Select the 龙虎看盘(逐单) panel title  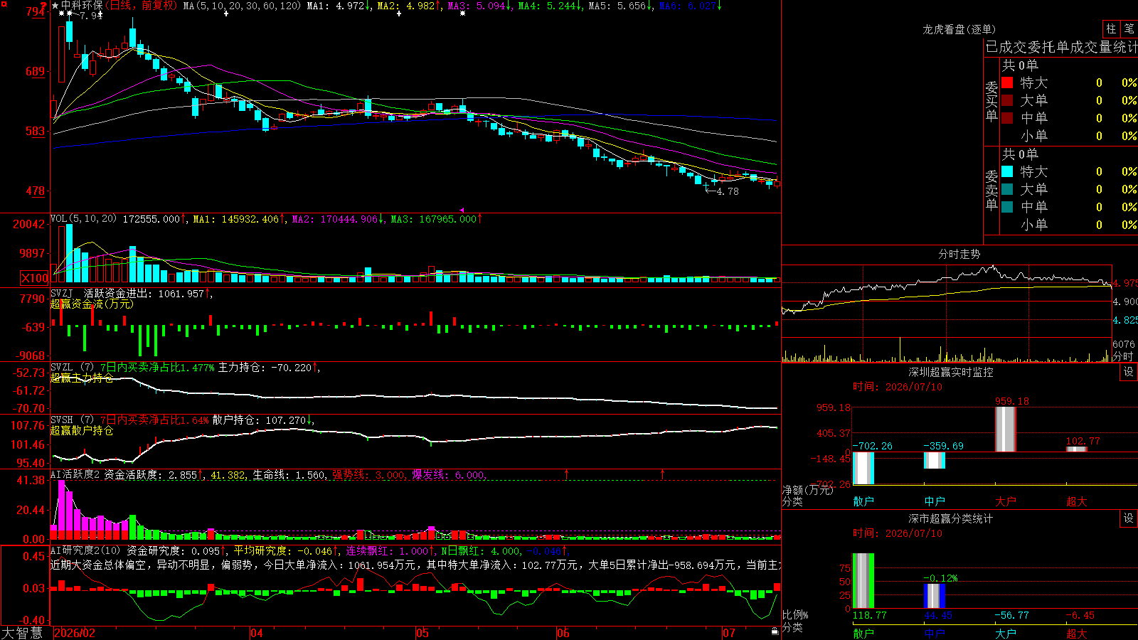pos(959,29)
